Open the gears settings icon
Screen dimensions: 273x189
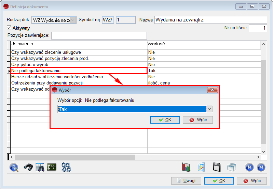coord(66,167)
